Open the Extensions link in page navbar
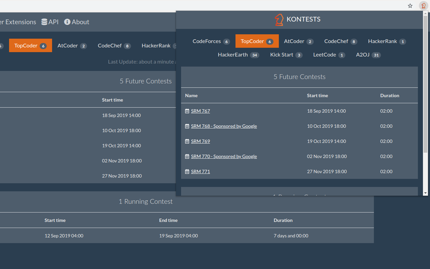The image size is (430, 269). [x=18, y=22]
